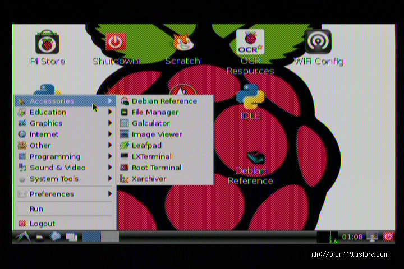Launch Root Terminal from Accessories
Screen dimensions: 404x269
pyautogui.click(x=165, y=168)
